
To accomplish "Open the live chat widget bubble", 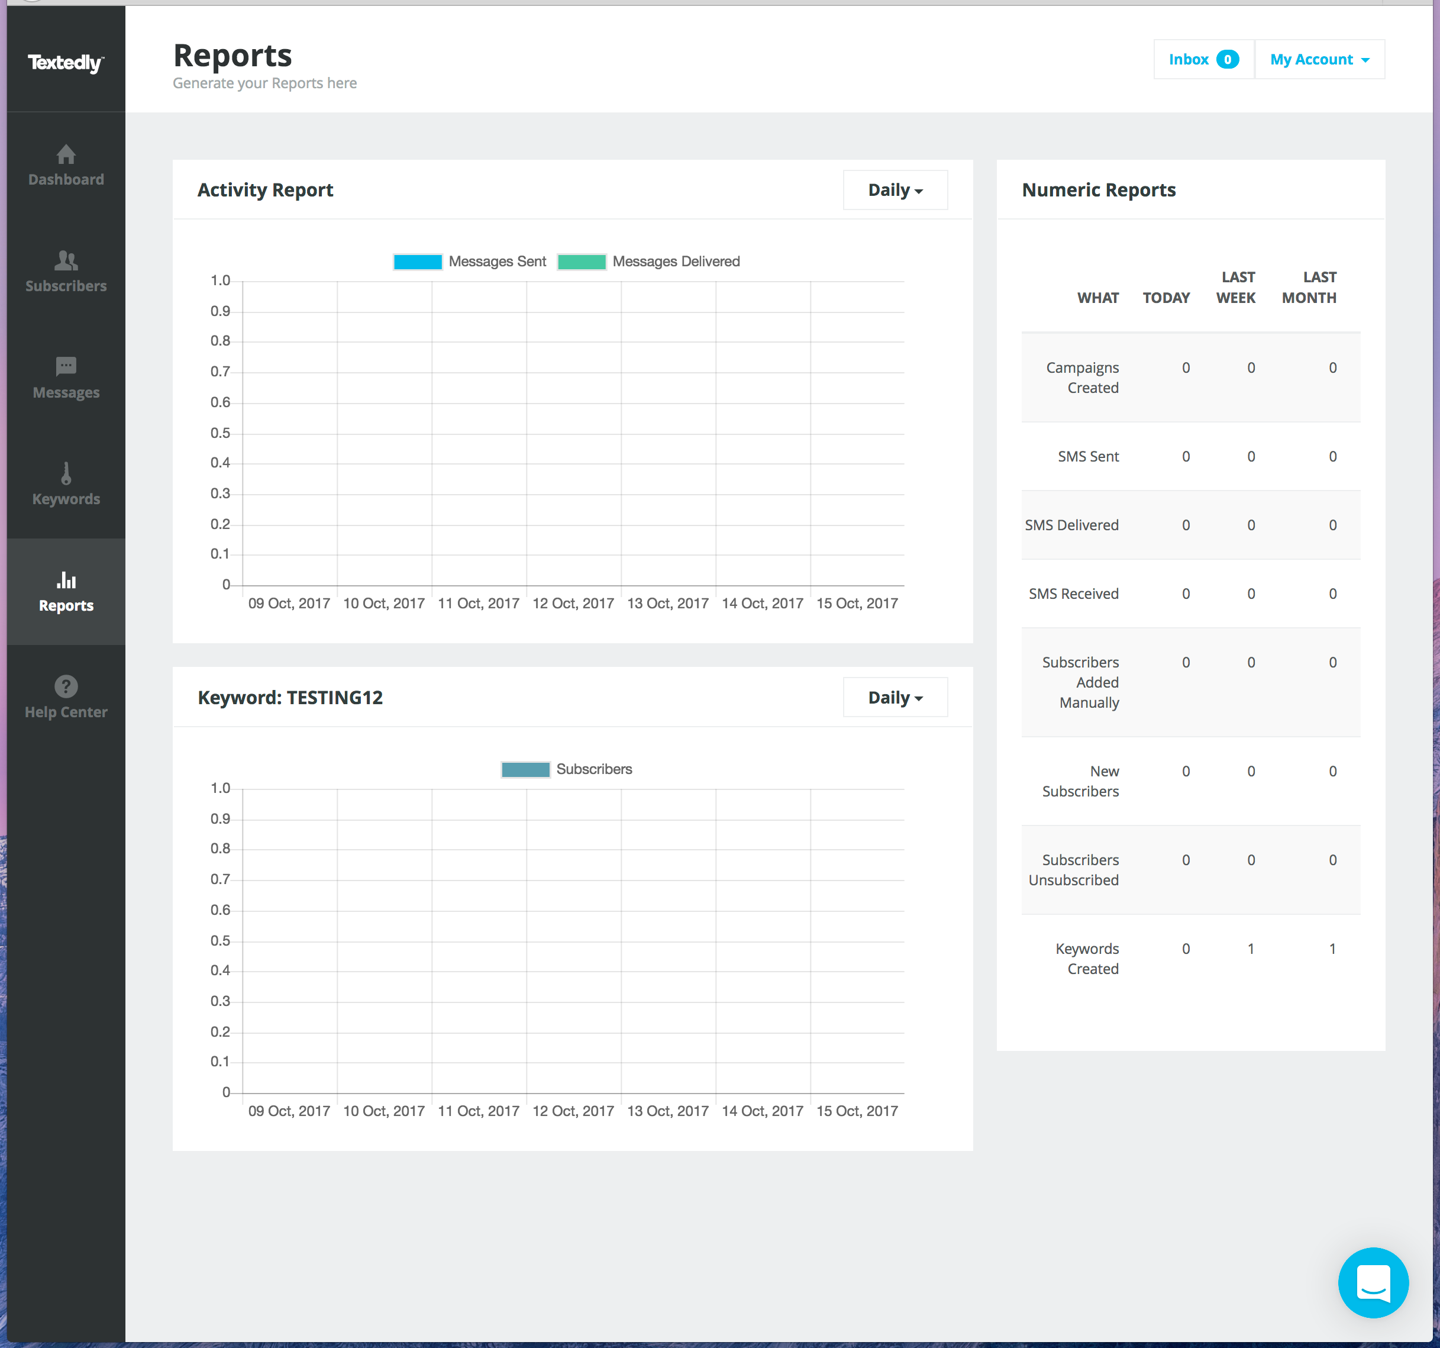I will [x=1373, y=1282].
